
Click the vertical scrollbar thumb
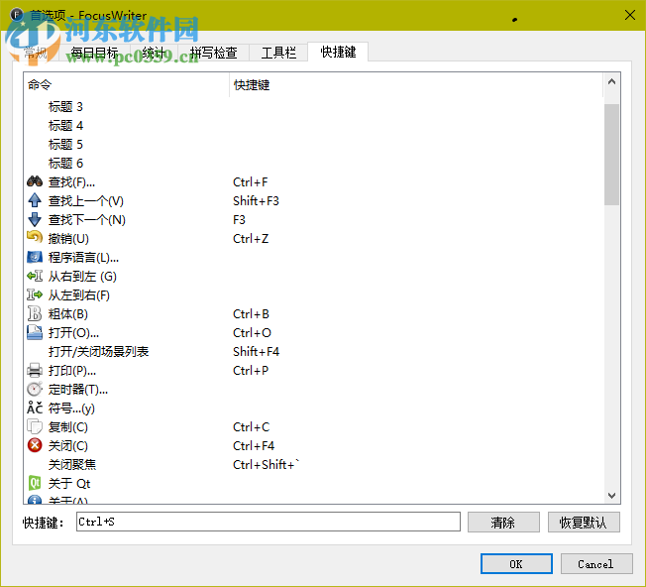(x=611, y=155)
